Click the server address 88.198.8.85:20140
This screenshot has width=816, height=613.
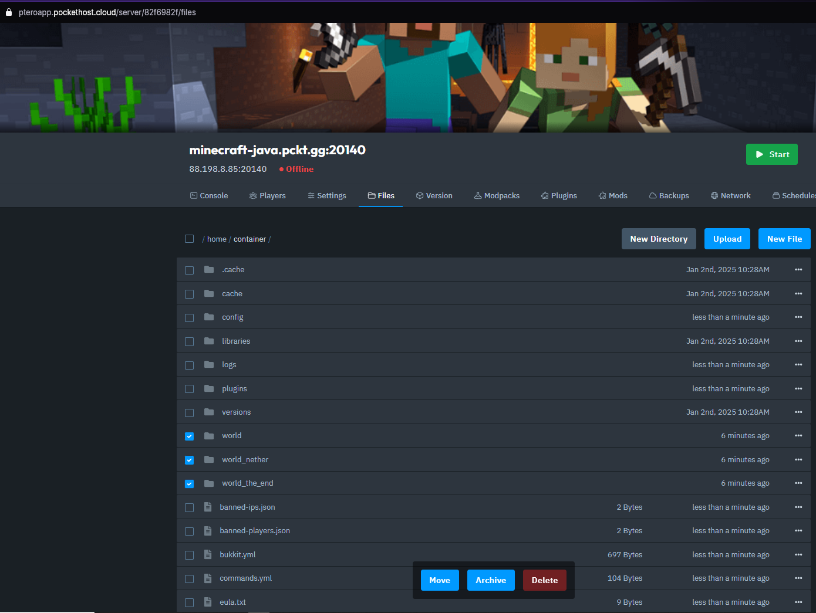tap(228, 169)
